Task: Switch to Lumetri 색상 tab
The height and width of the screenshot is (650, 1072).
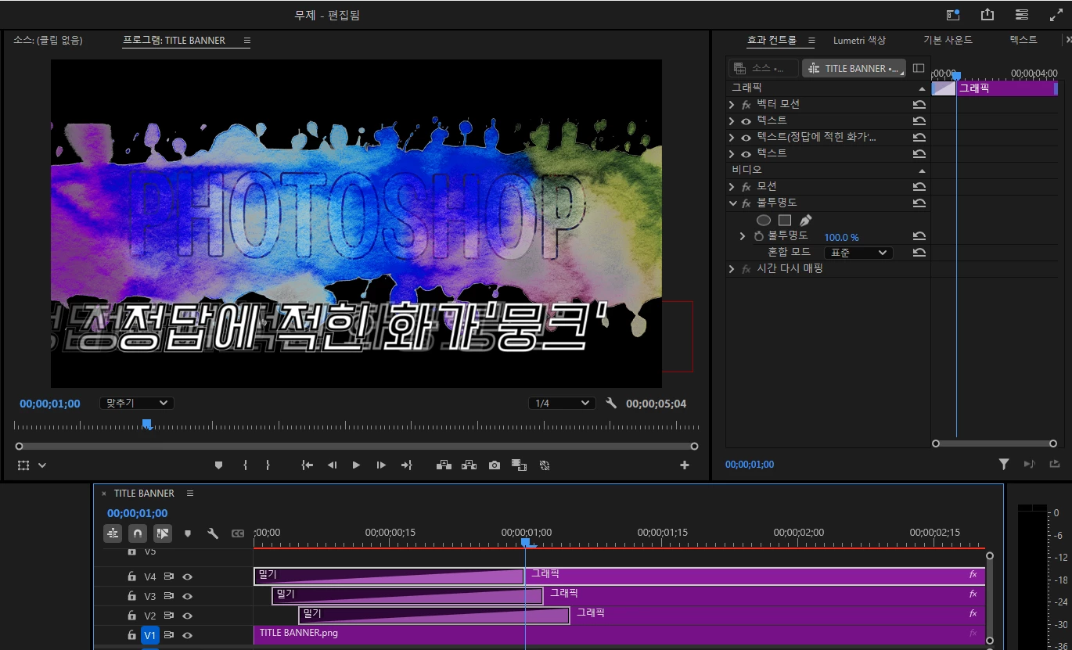Action: pyautogui.click(x=859, y=40)
